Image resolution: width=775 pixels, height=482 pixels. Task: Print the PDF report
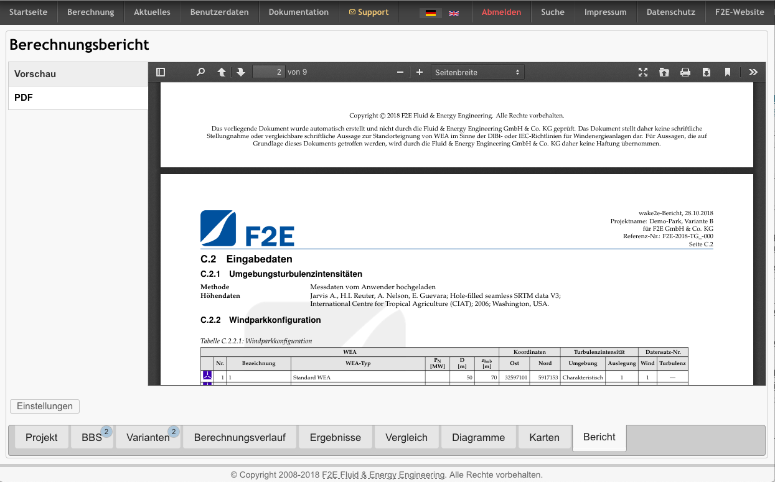(x=685, y=72)
